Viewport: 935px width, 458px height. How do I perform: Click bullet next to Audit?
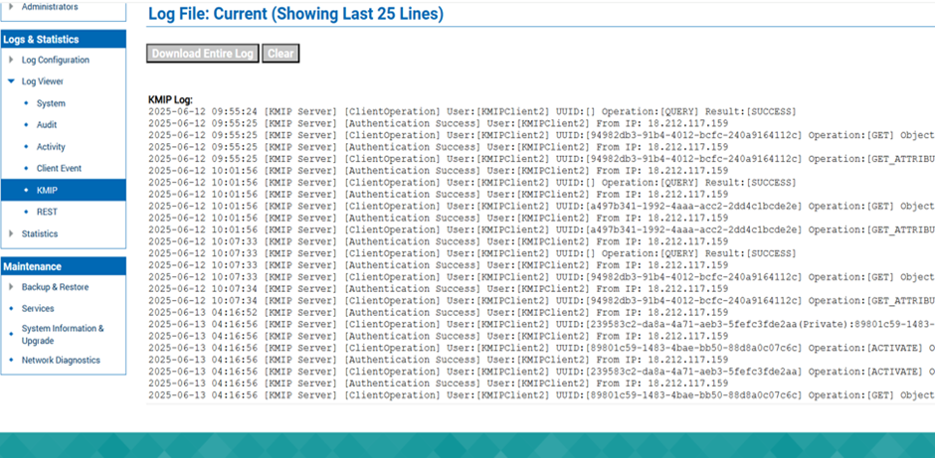tap(26, 125)
